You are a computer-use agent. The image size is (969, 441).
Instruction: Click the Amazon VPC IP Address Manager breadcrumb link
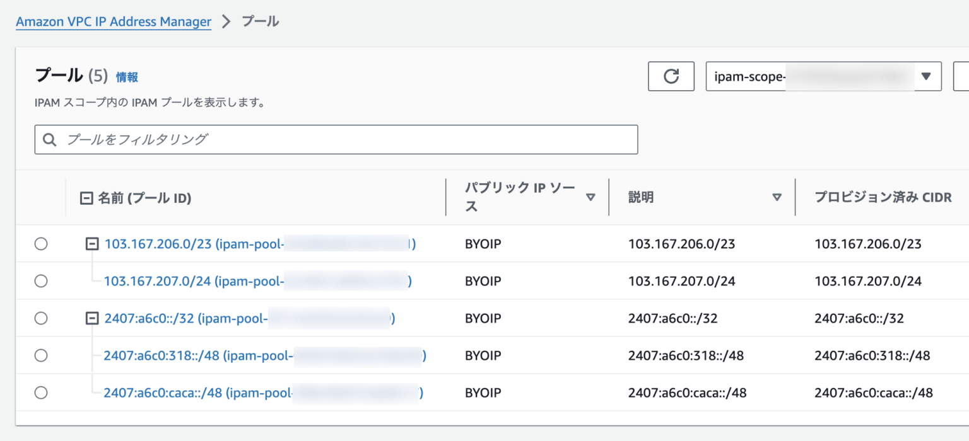tap(113, 21)
